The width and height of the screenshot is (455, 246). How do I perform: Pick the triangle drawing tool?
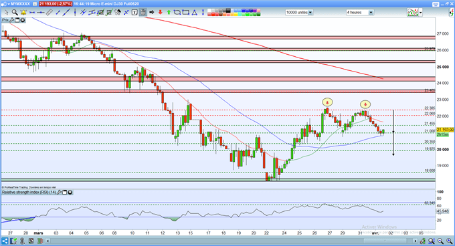[195, 12]
